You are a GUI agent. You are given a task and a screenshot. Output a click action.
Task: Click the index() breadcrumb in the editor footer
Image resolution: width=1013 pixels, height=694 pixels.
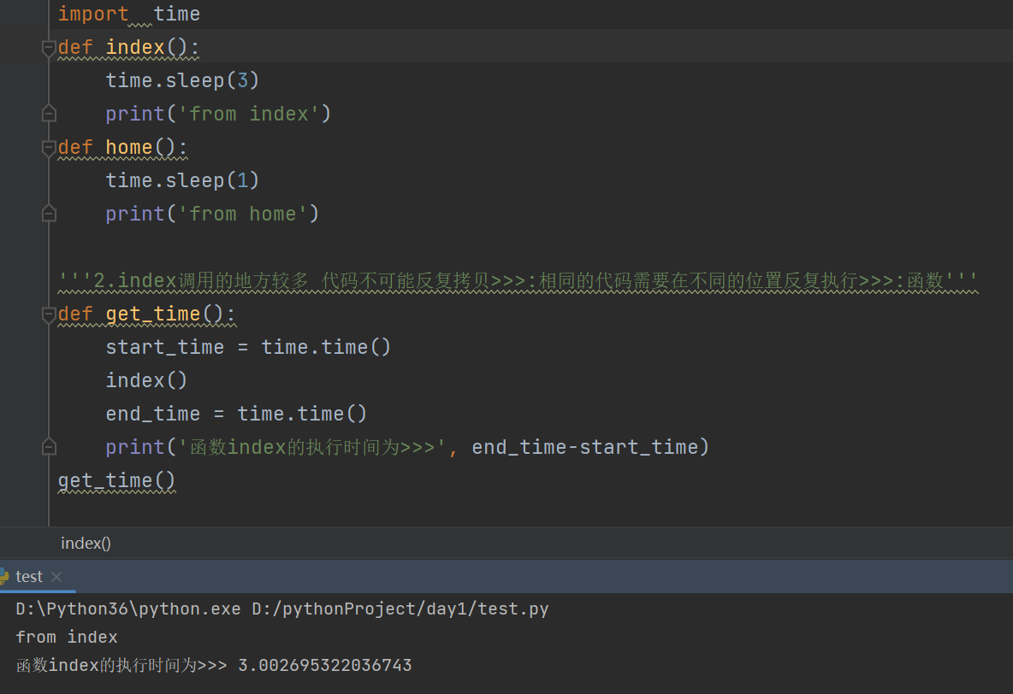pos(86,544)
